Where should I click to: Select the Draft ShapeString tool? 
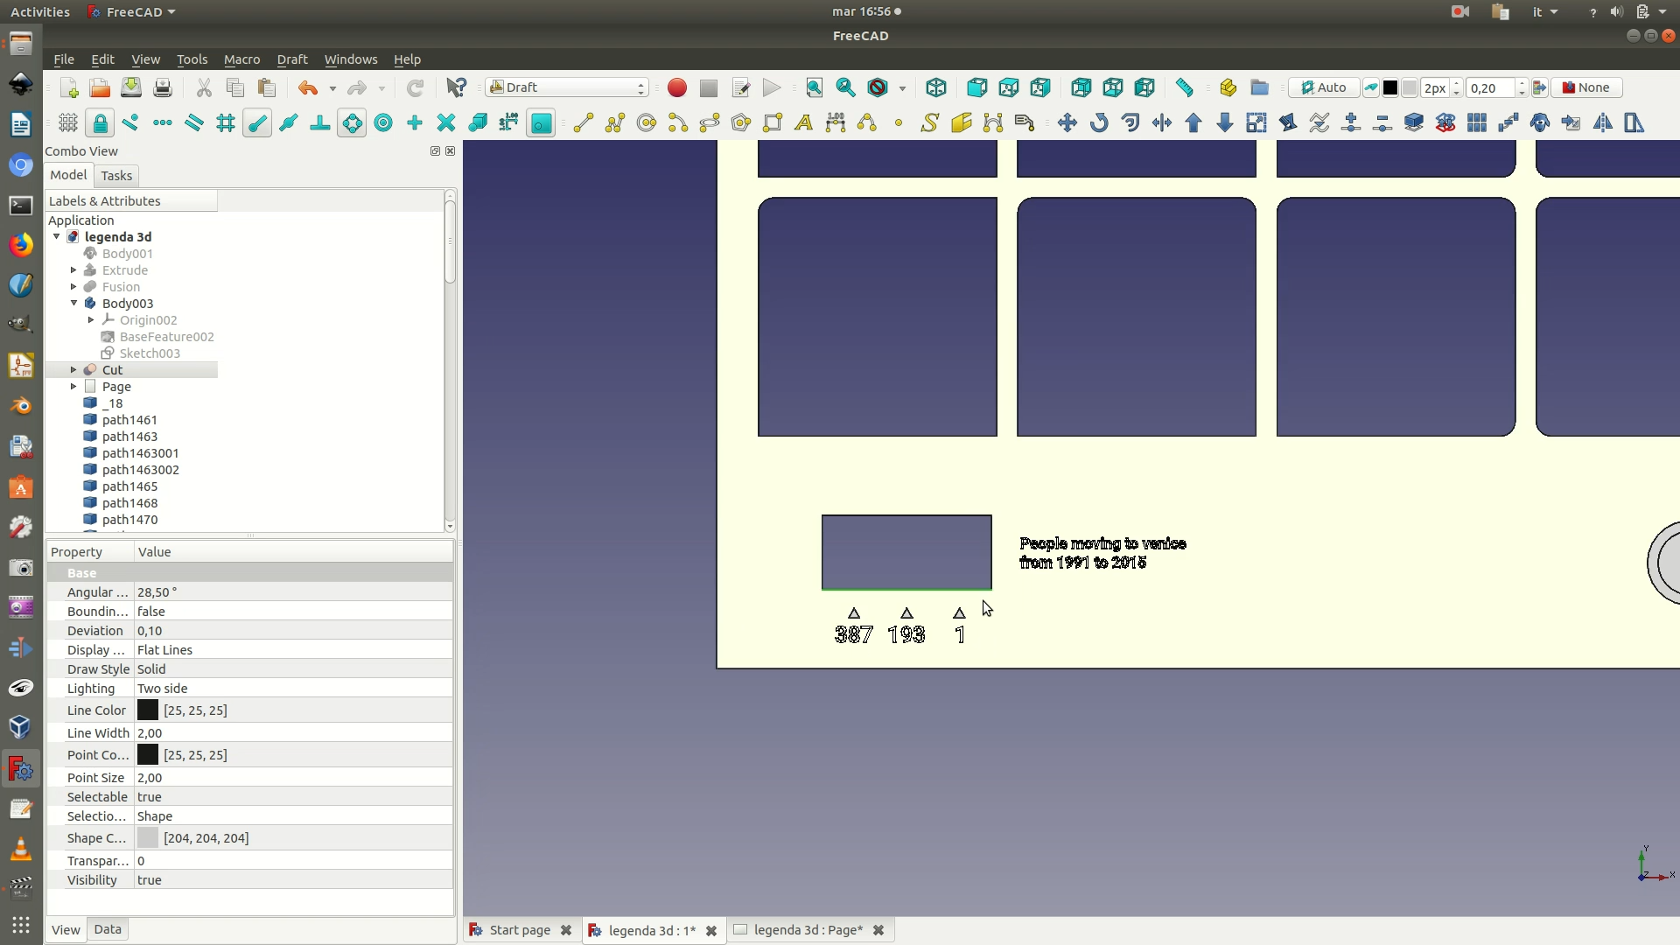pos(930,122)
